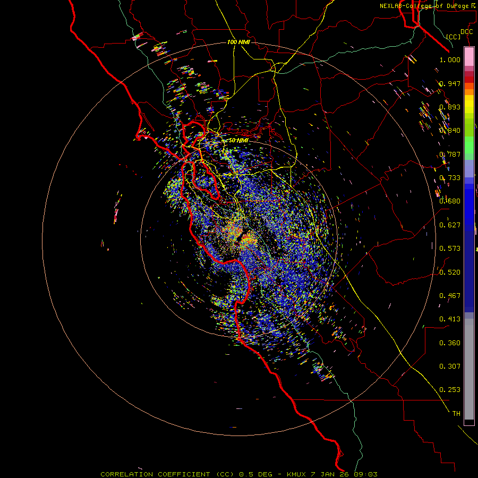478x478 pixels.
Task: Click the 0.413 legend value
Action: pyautogui.click(x=450, y=319)
